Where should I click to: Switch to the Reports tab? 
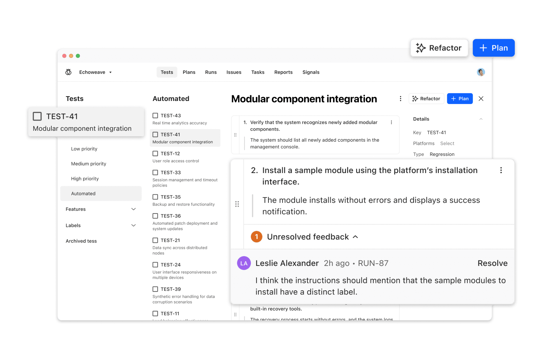pos(283,72)
